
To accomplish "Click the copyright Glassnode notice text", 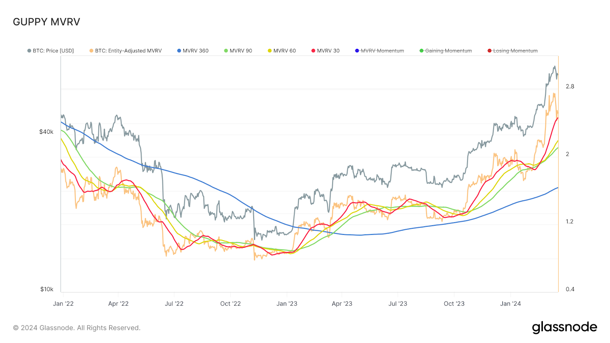I will tap(77, 328).
